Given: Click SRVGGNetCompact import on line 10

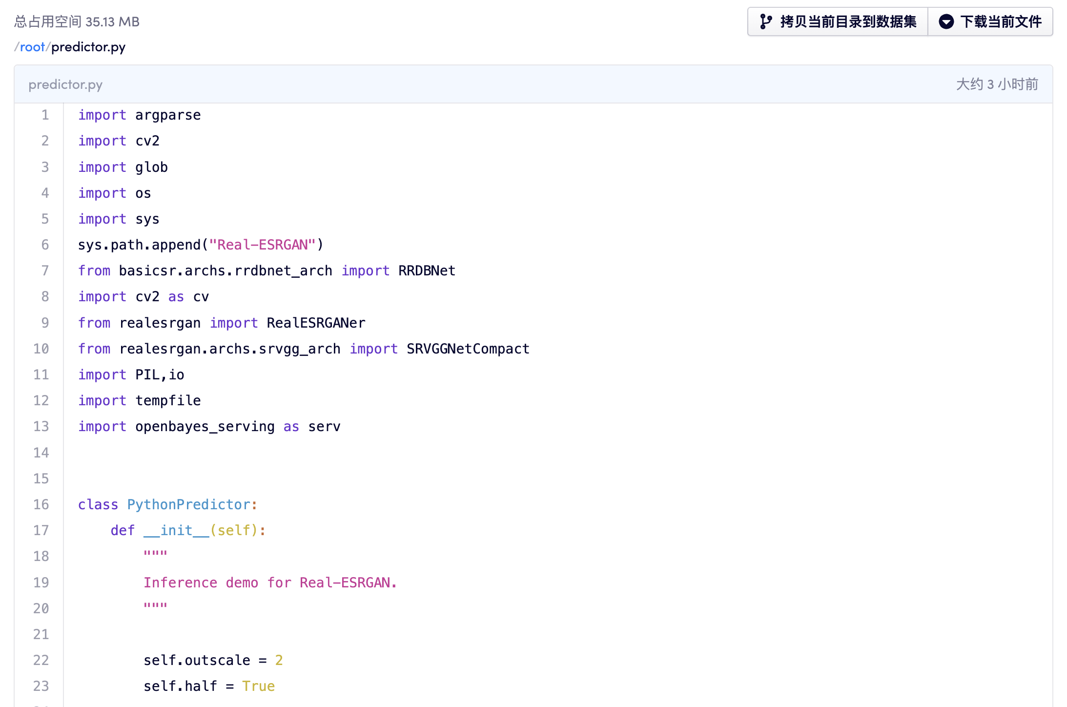Looking at the screenshot, I should click(x=468, y=349).
